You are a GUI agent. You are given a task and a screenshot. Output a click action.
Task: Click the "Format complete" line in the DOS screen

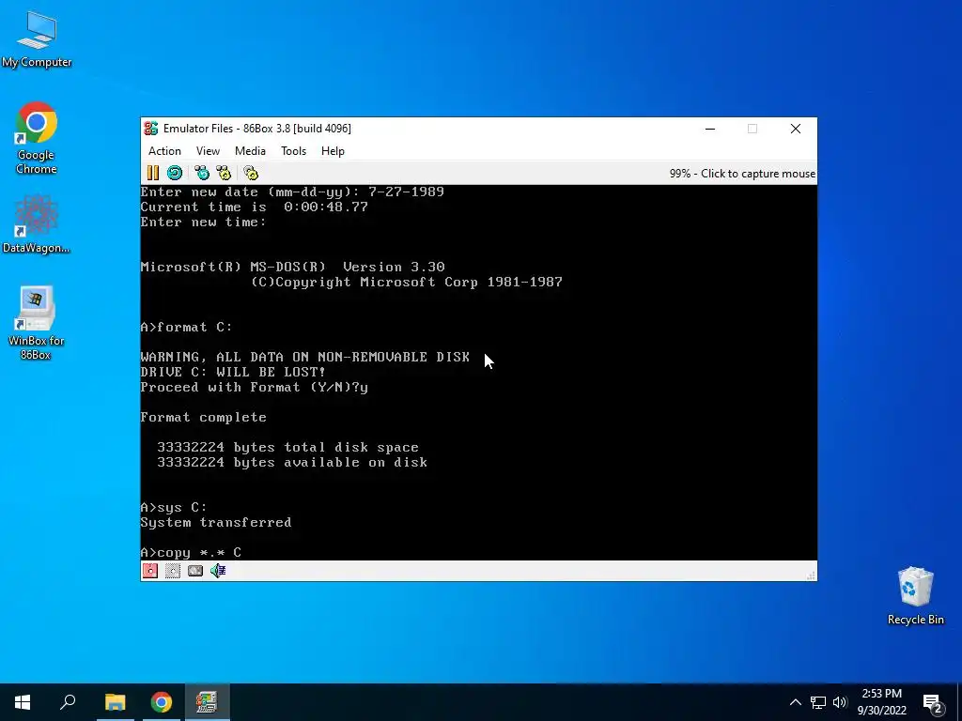click(203, 418)
